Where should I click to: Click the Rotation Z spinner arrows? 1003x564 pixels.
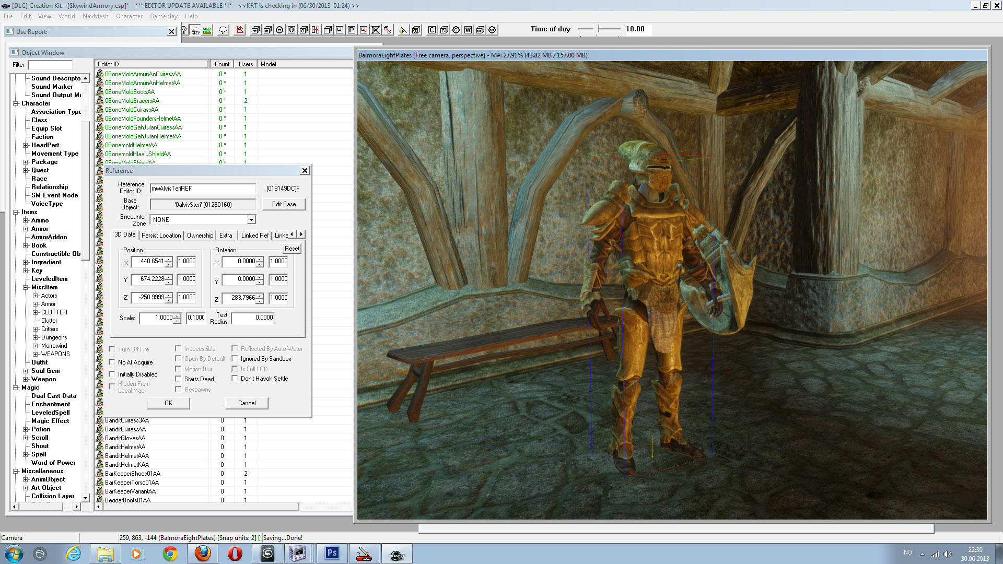tap(259, 298)
